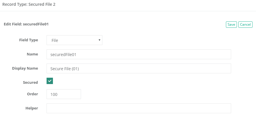Cancel editing the securedFile01 field
The image size is (256, 119).
point(245,25)
